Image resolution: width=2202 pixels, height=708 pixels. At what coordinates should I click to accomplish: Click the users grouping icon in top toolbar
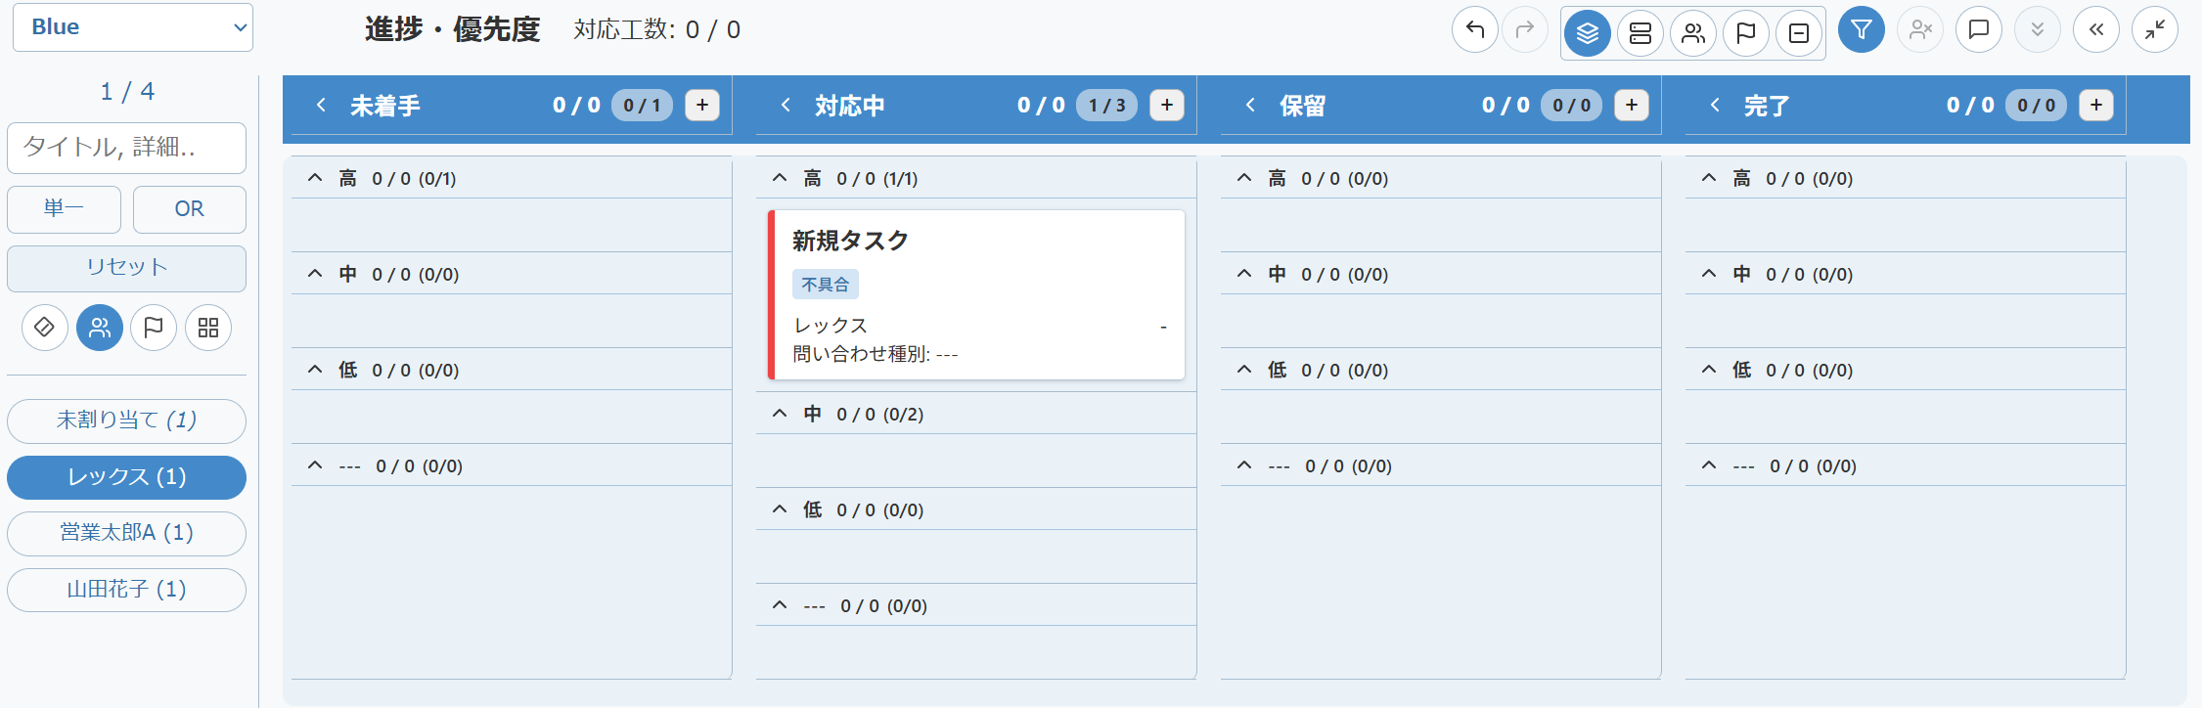(x=1693, y=33)
